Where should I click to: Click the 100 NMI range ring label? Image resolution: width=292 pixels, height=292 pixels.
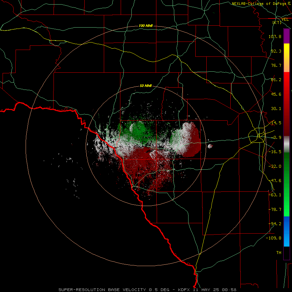pyautogui.click(x=146, y=26)
